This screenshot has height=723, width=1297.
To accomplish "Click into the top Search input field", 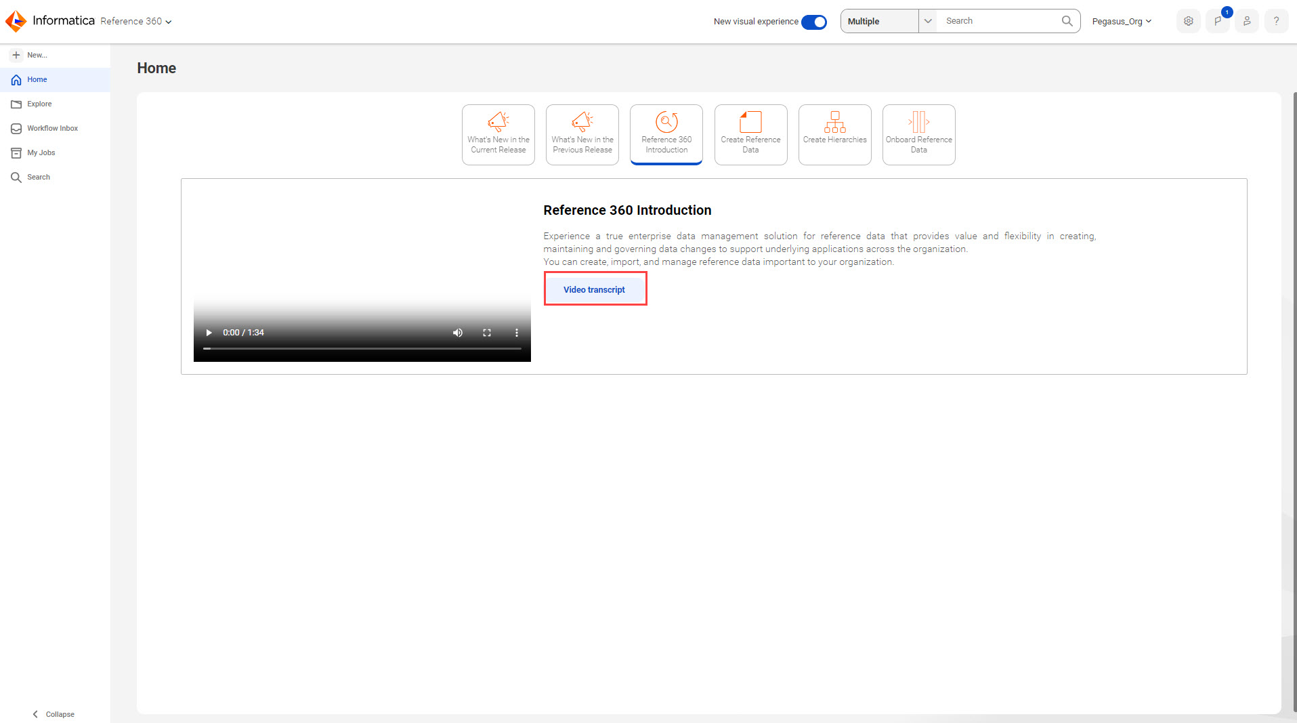I will point(1000,21).
